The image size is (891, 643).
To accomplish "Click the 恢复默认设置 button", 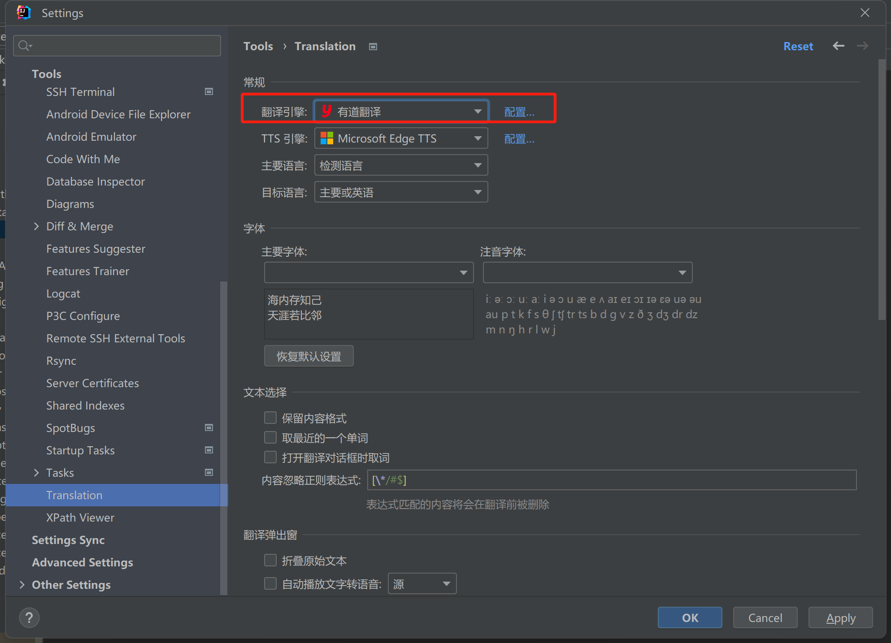I will [x=309, y=356].
